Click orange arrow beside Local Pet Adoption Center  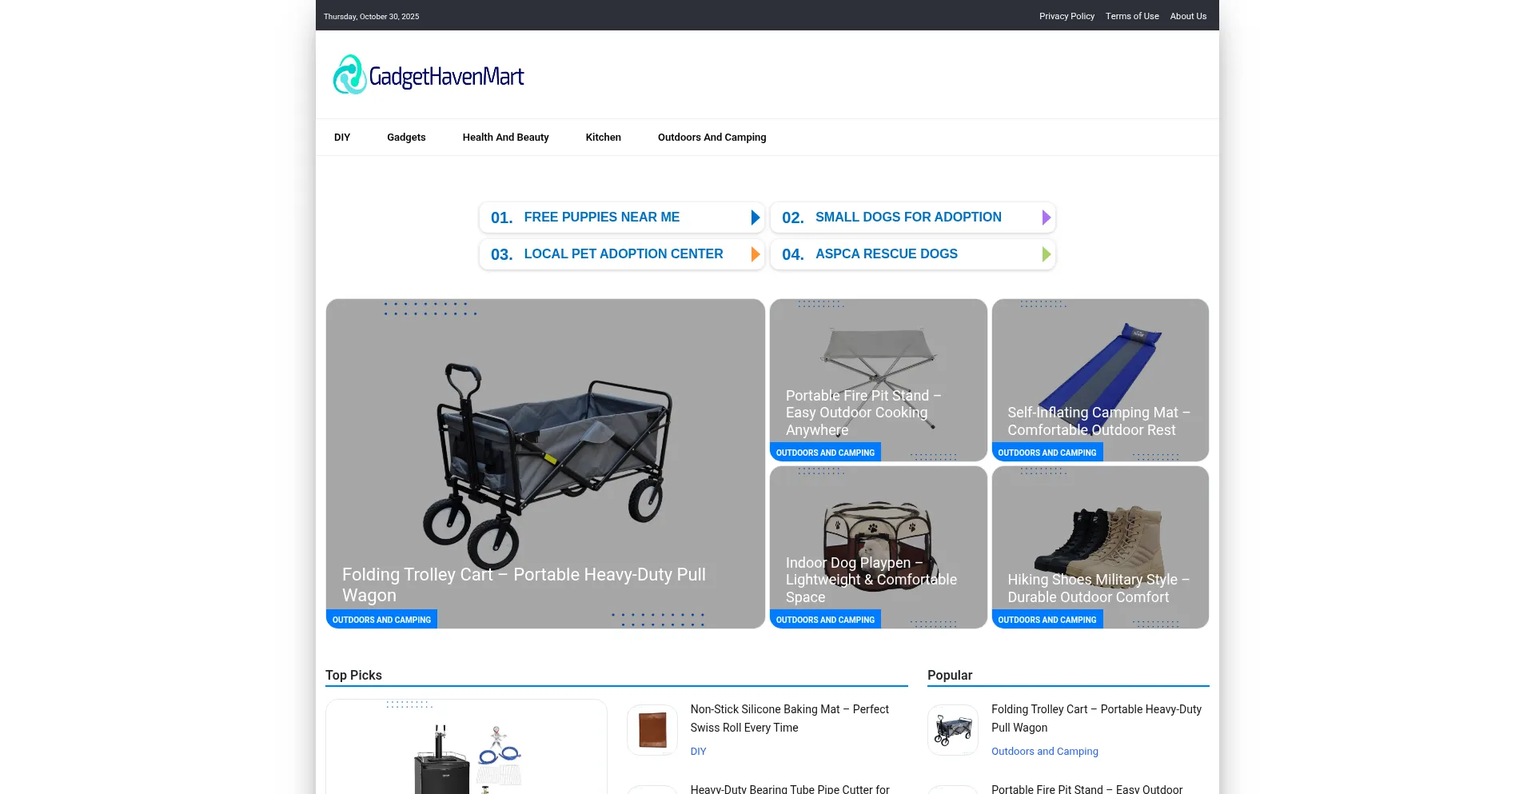(756, 254)
